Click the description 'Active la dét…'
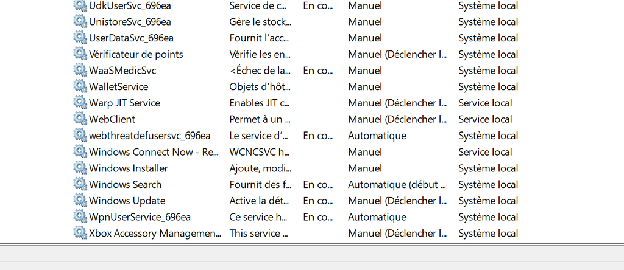Image resolution: width=624 pixels, height=270 pixels. (x=259, y=201)
